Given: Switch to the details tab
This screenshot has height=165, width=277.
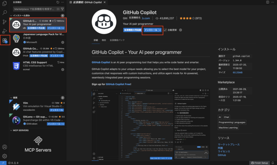Looking at the screenshot, I should click(x=96, y=40).
